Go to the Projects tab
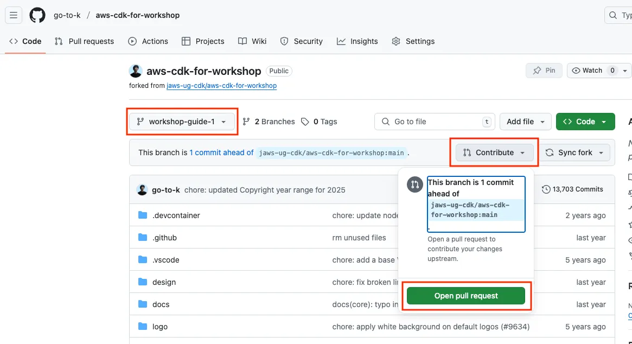 click(x=203, y=41)
